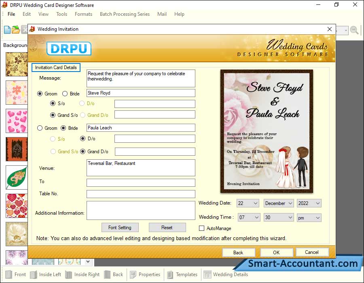The width and height of the screenshot is (364, 283).
Task: Select Groom radio for first person
Action: click(x=40, y=94)
